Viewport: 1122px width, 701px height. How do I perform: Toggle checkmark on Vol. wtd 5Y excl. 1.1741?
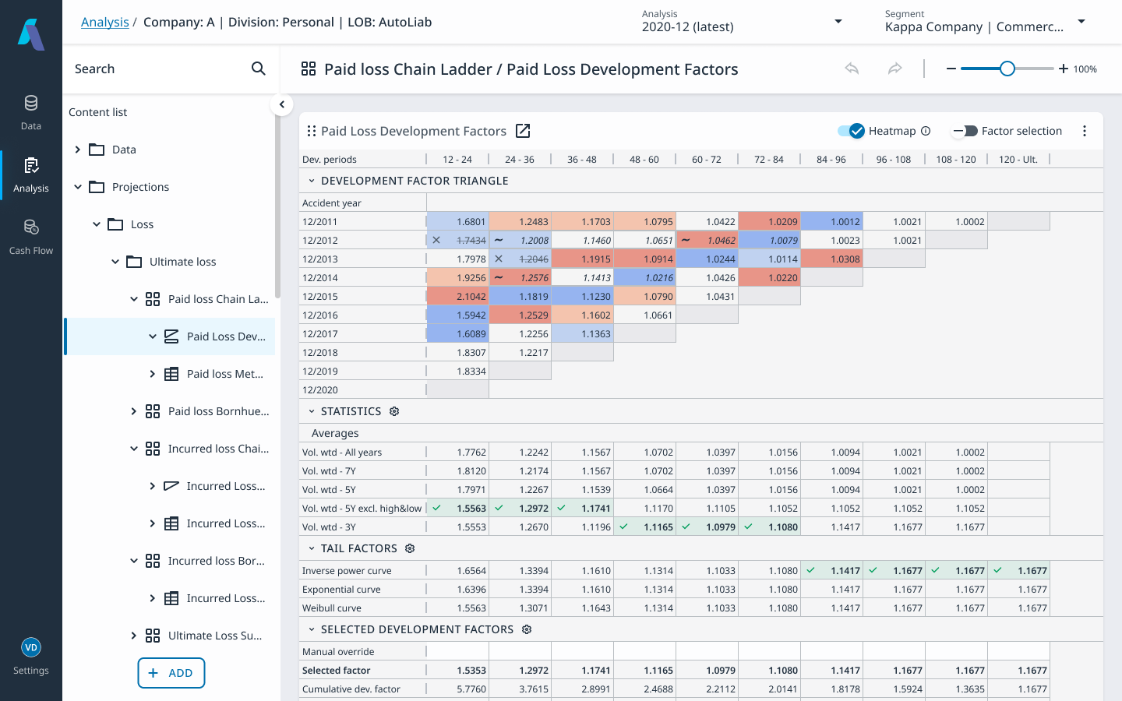(x=562, y=508)
